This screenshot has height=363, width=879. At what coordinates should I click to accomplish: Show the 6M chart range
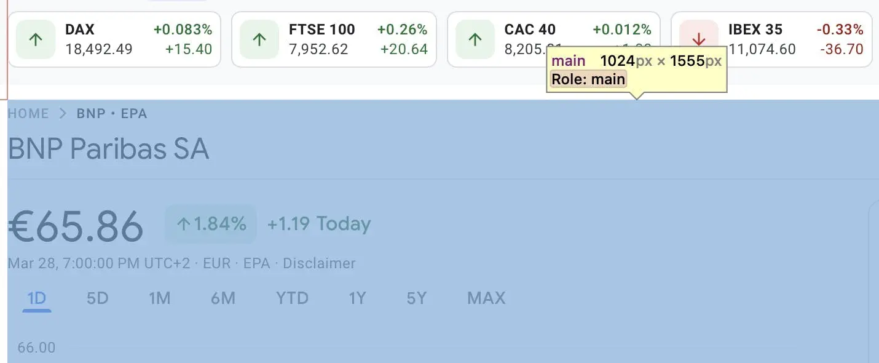pyautogui.click(x=223, y=298)
